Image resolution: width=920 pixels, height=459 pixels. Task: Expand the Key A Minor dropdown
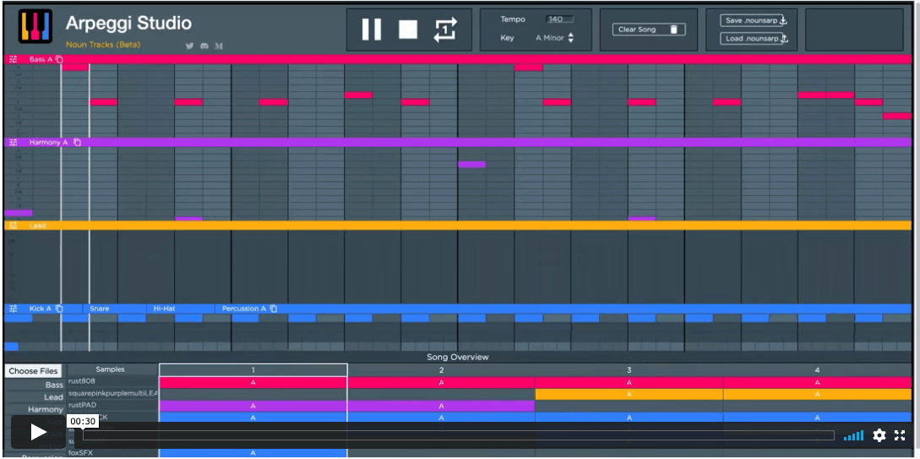(x=570, y=38)
